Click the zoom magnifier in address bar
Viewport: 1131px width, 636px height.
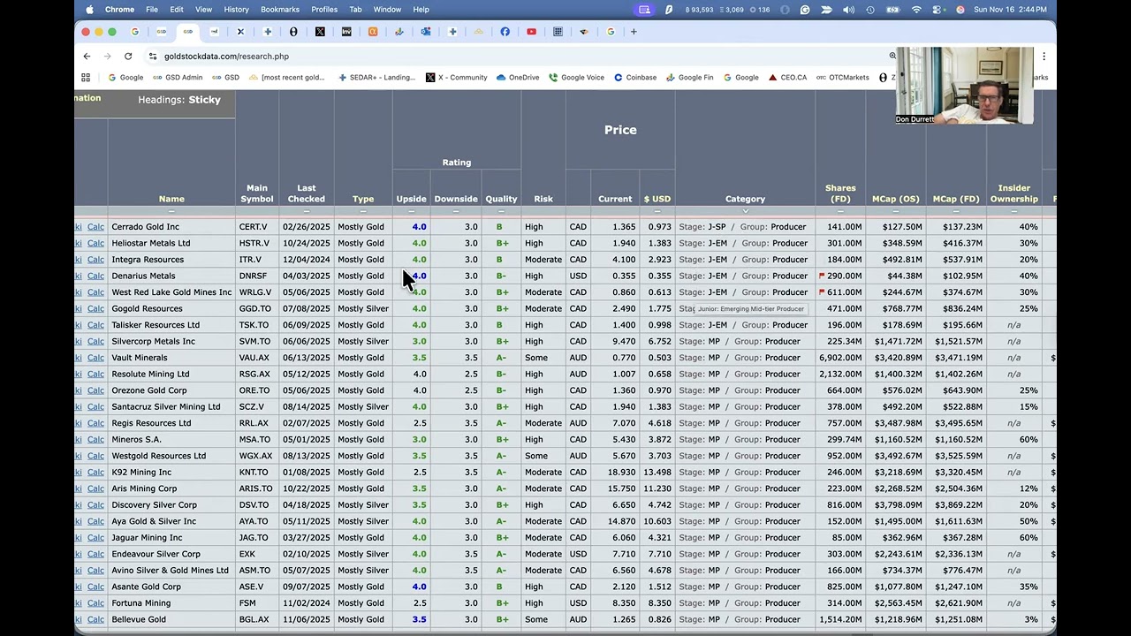tap(892, 56)
